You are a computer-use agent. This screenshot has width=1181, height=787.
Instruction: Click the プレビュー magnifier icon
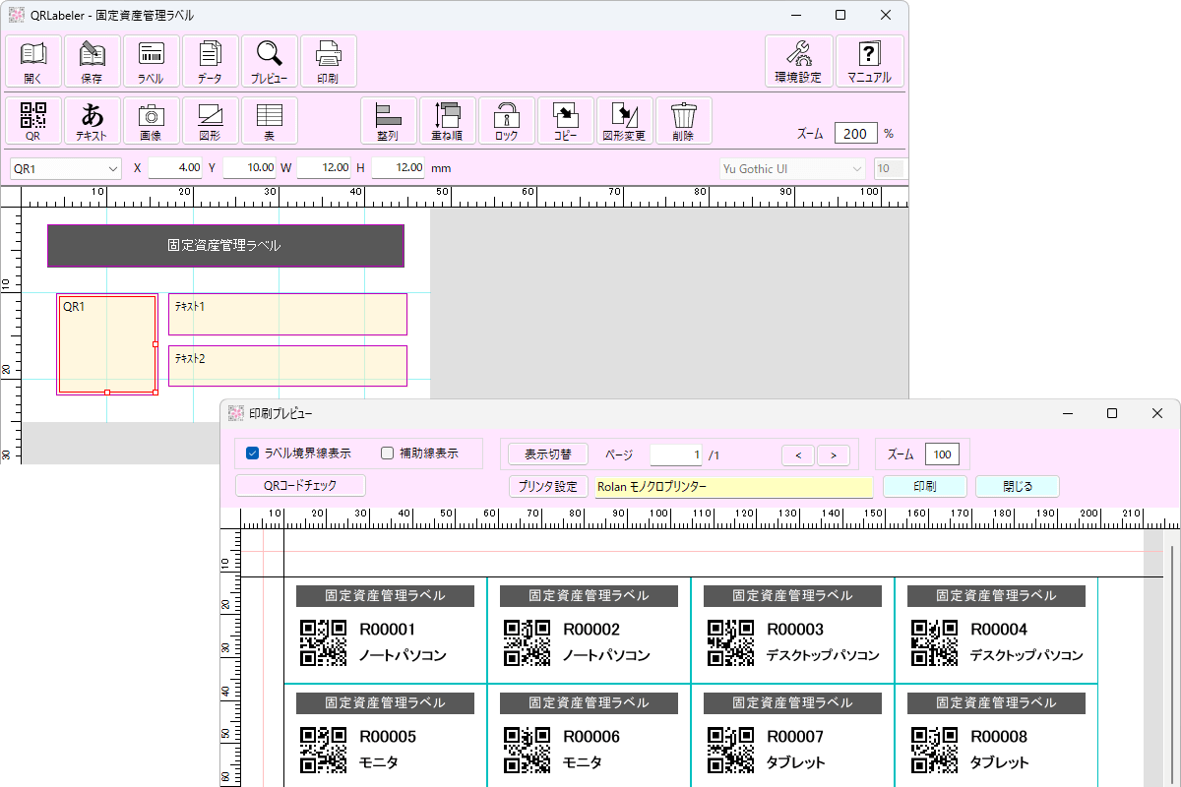pyautogui.click(x=270, y=62)
